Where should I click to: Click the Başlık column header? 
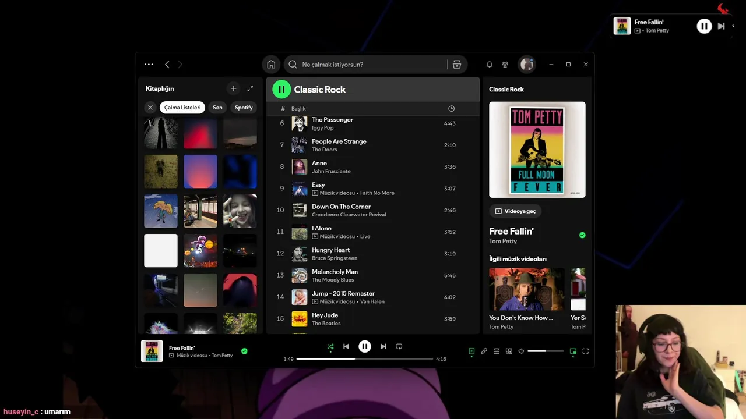click(298, 109)
